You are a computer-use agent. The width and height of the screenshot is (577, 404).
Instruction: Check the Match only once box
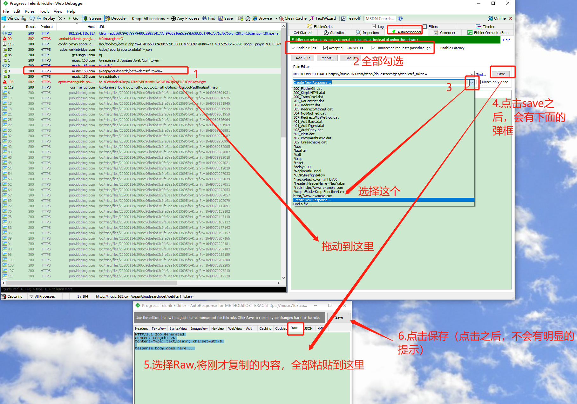(479, 82)
